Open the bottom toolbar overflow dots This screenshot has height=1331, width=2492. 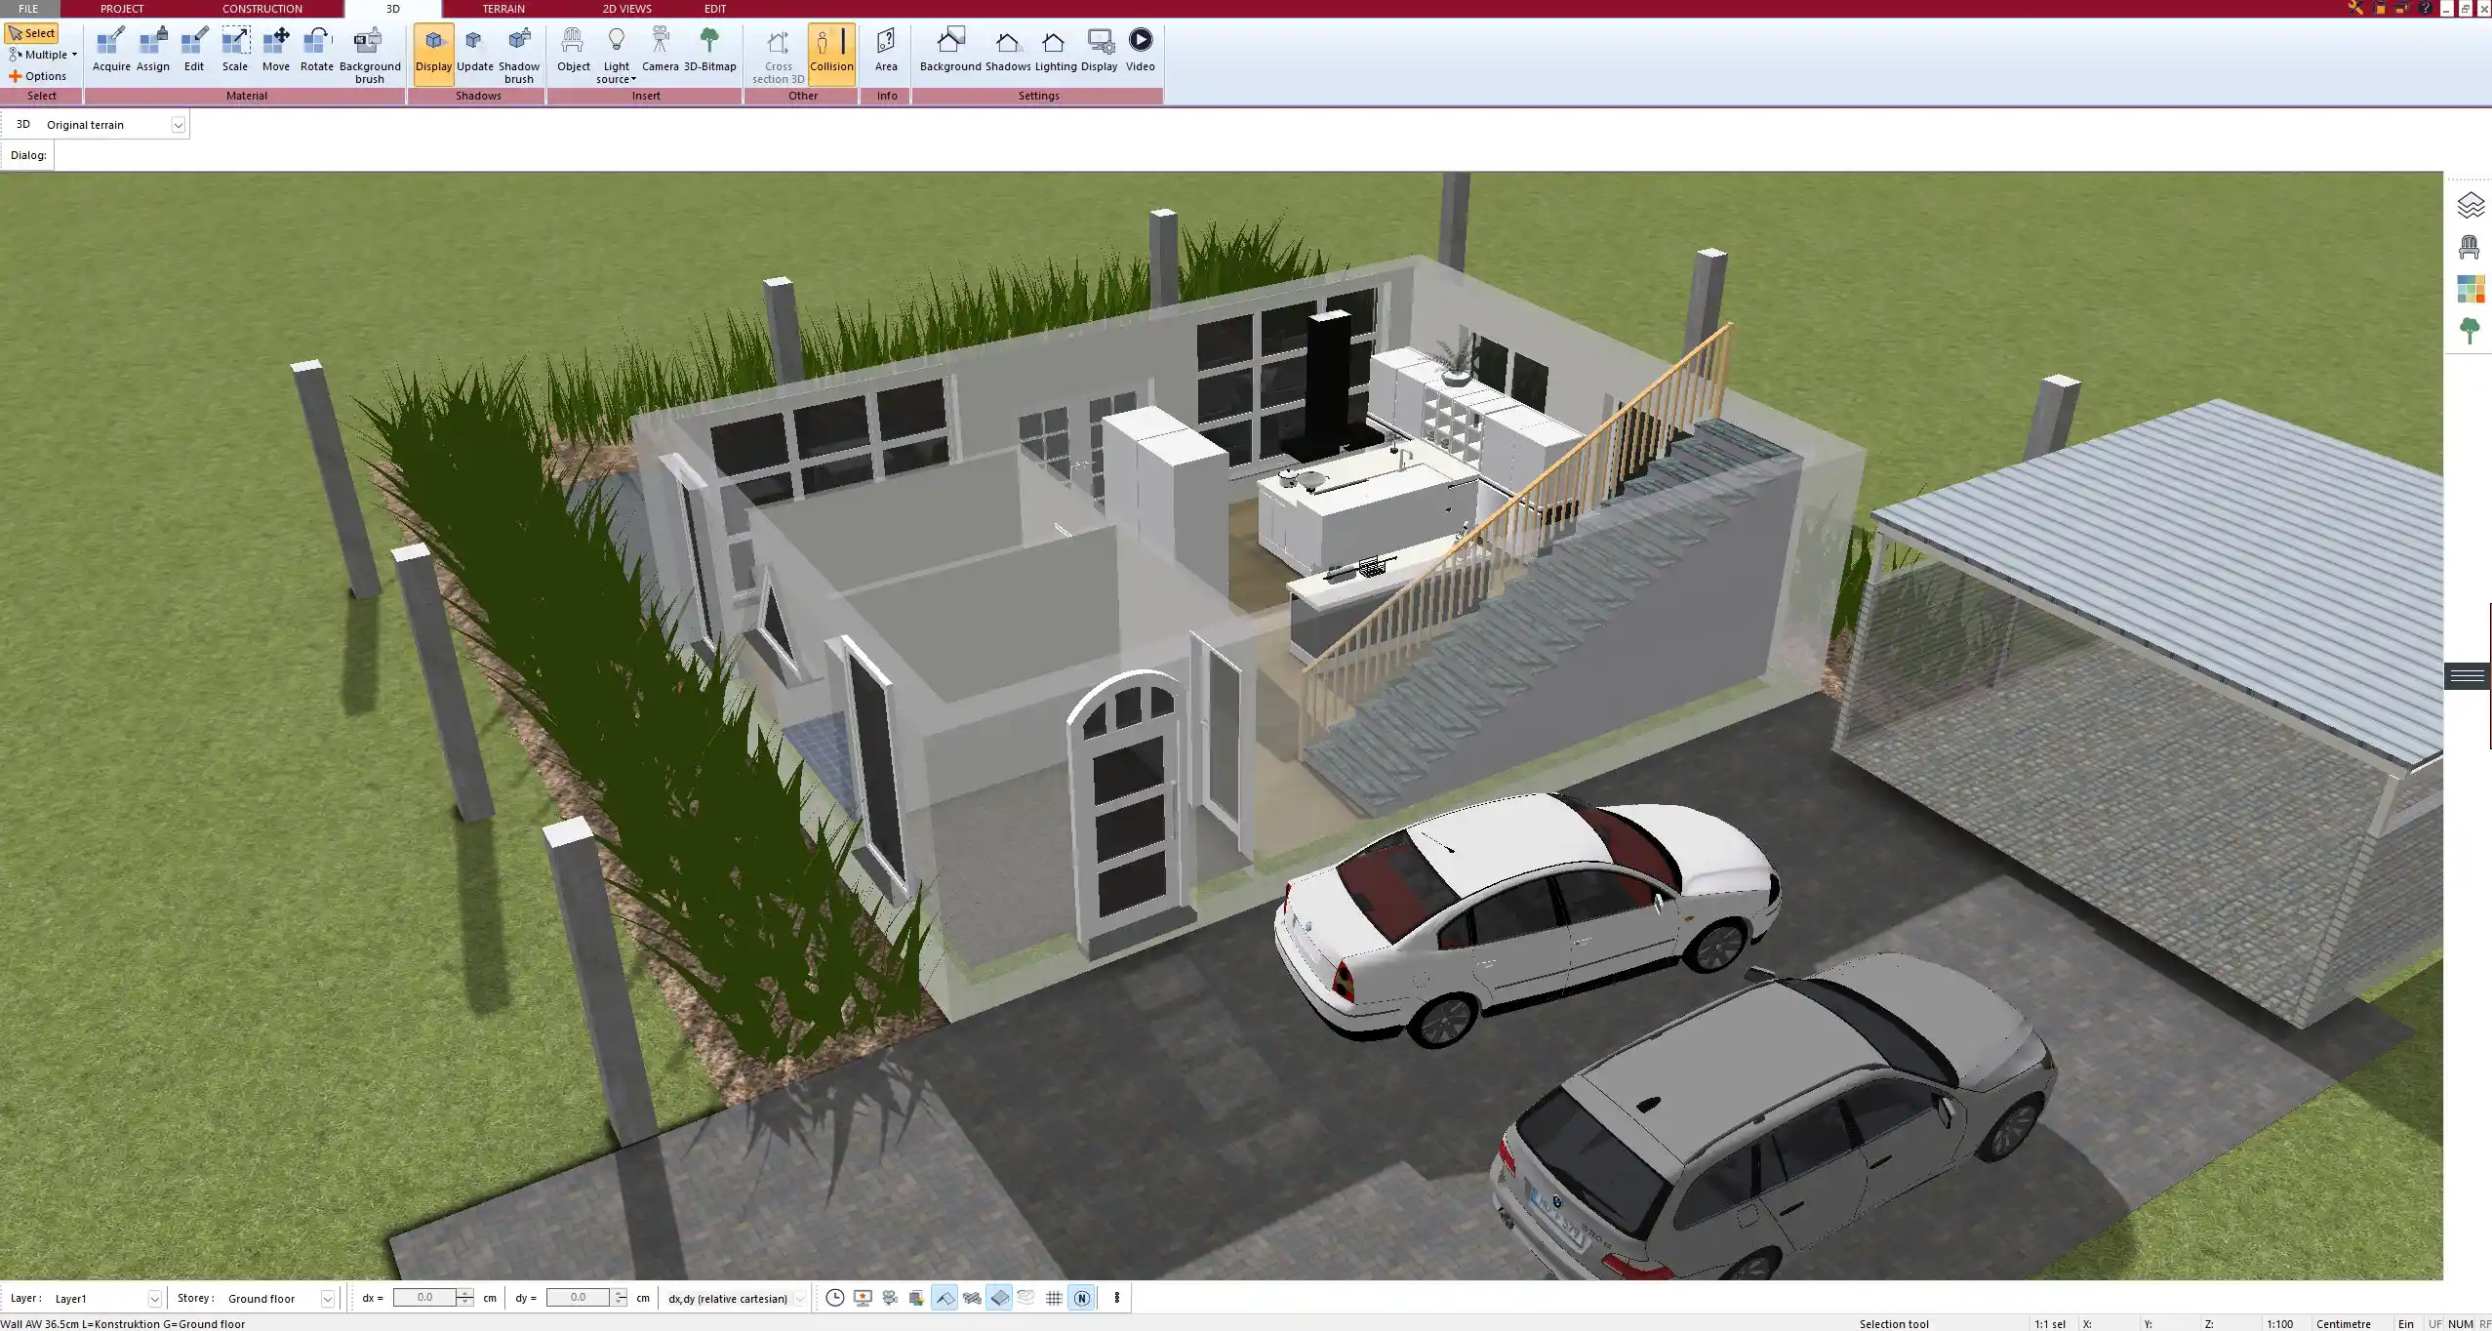(x=1117, y=1298)
